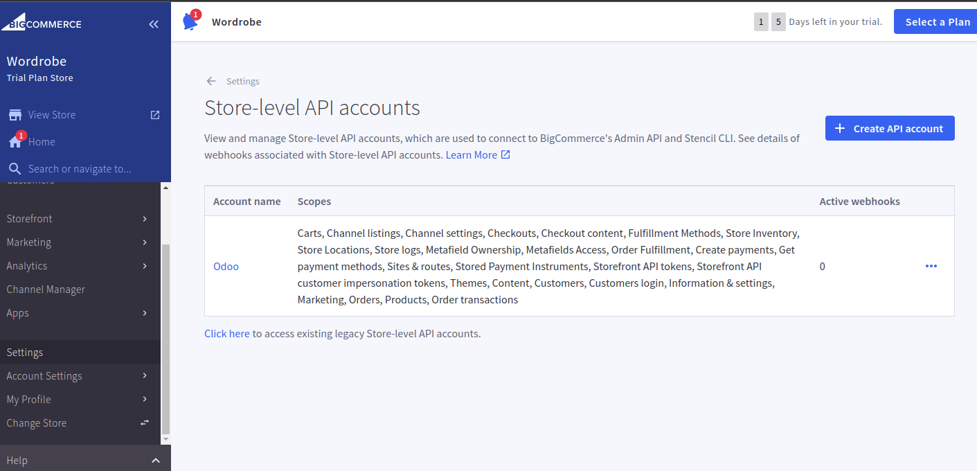977x471 pixels.
Task: Click the external link icon after Learn More
Action: (505, 154)
